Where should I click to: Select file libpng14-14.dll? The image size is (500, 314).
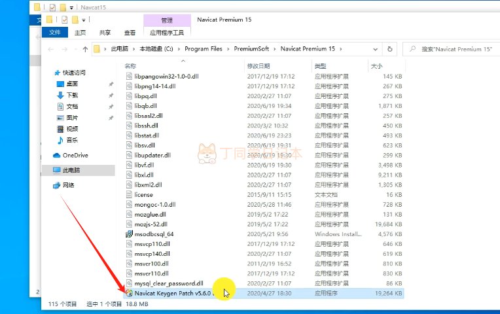coord(155,86)
